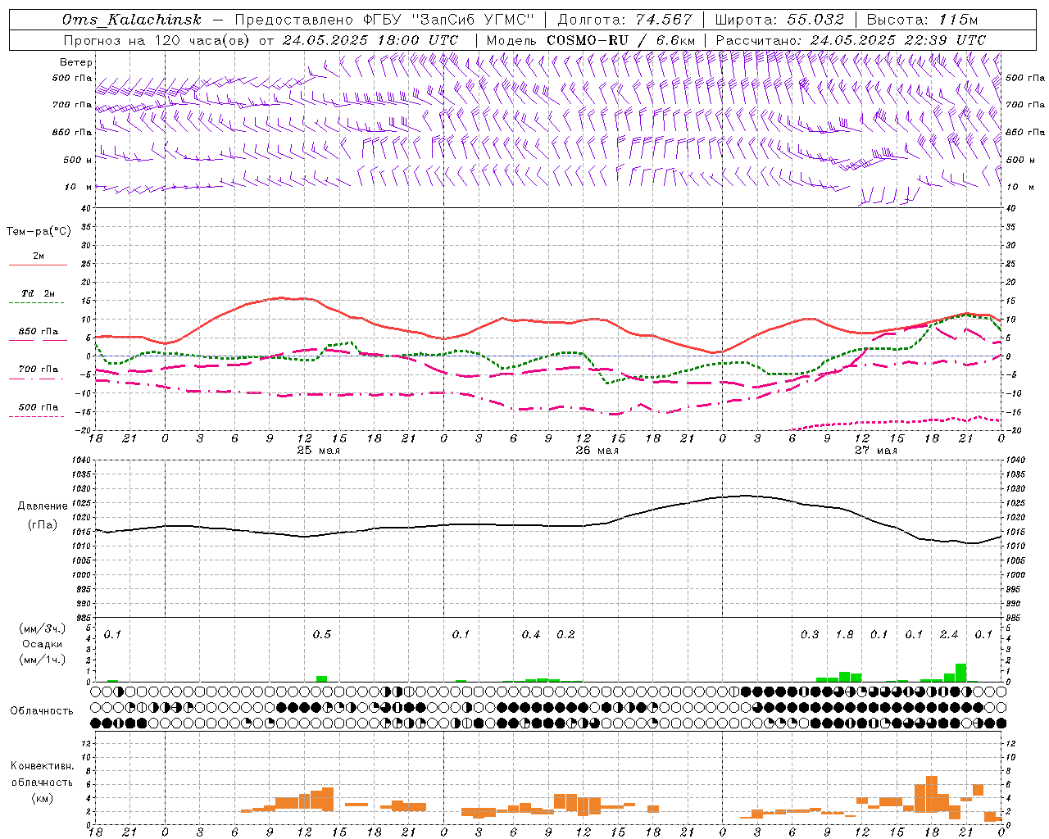1049x839 pixels.
Task: Click the '0.5' precipitation amount value
Action: coord(322,635)
